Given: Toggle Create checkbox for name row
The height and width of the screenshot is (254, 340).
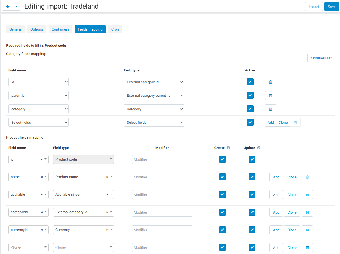Looking at the screenshot, I should click(222, 177).
